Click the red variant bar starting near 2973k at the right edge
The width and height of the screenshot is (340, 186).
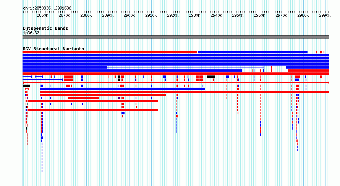(x=309, y=71)
